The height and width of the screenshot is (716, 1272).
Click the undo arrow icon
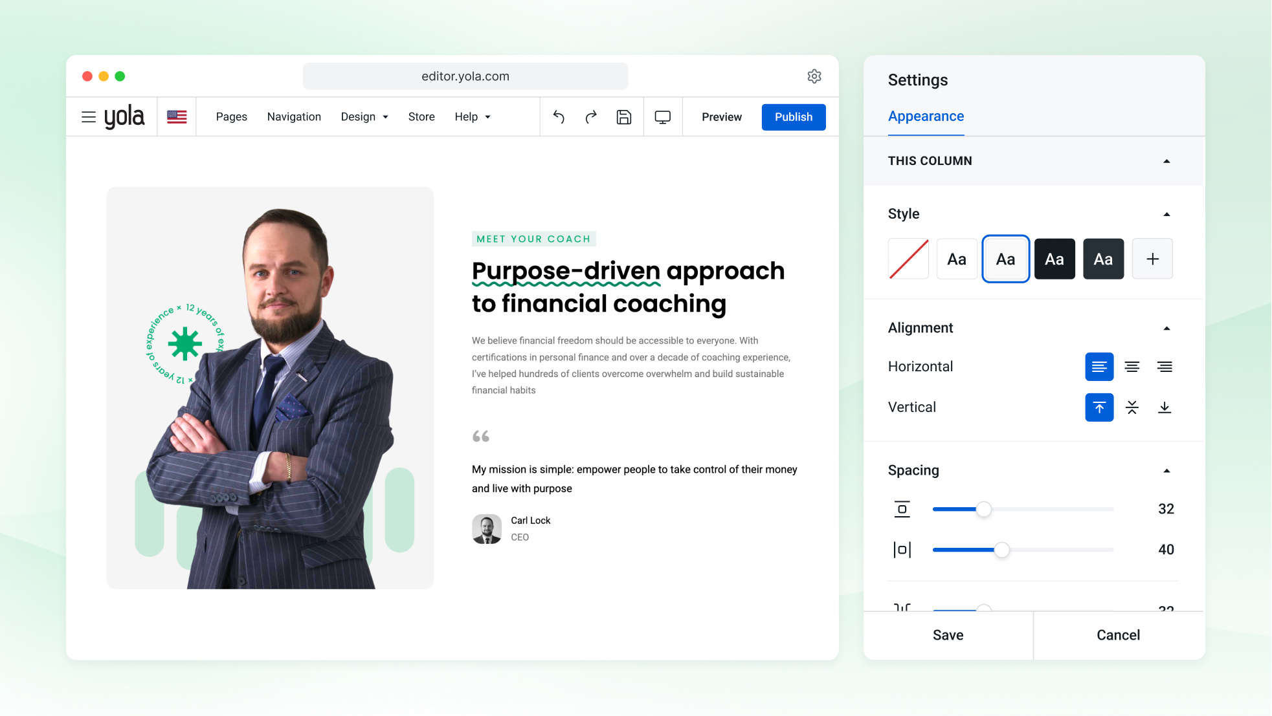tap(559, 117)
